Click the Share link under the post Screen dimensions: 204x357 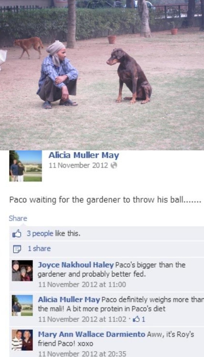coord(18,219)
